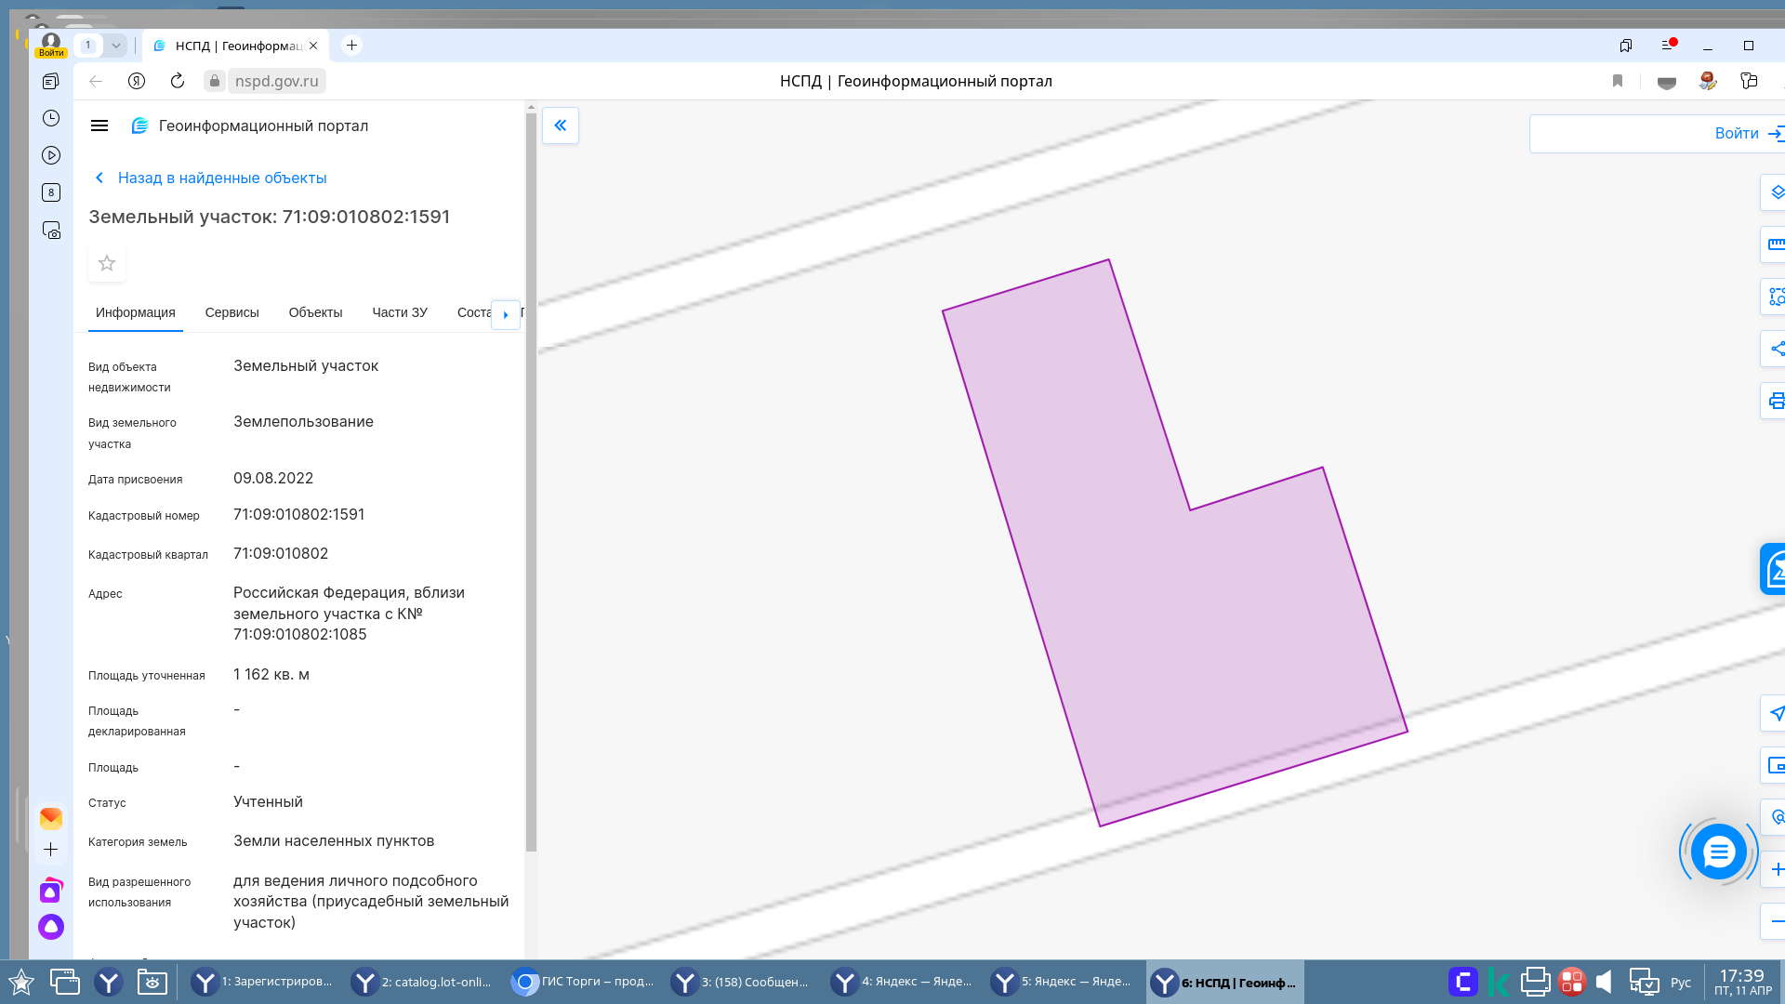Zoom in the map with plus
The width and height of the screenshot is (1785, 1004).
coord(1776,869)
